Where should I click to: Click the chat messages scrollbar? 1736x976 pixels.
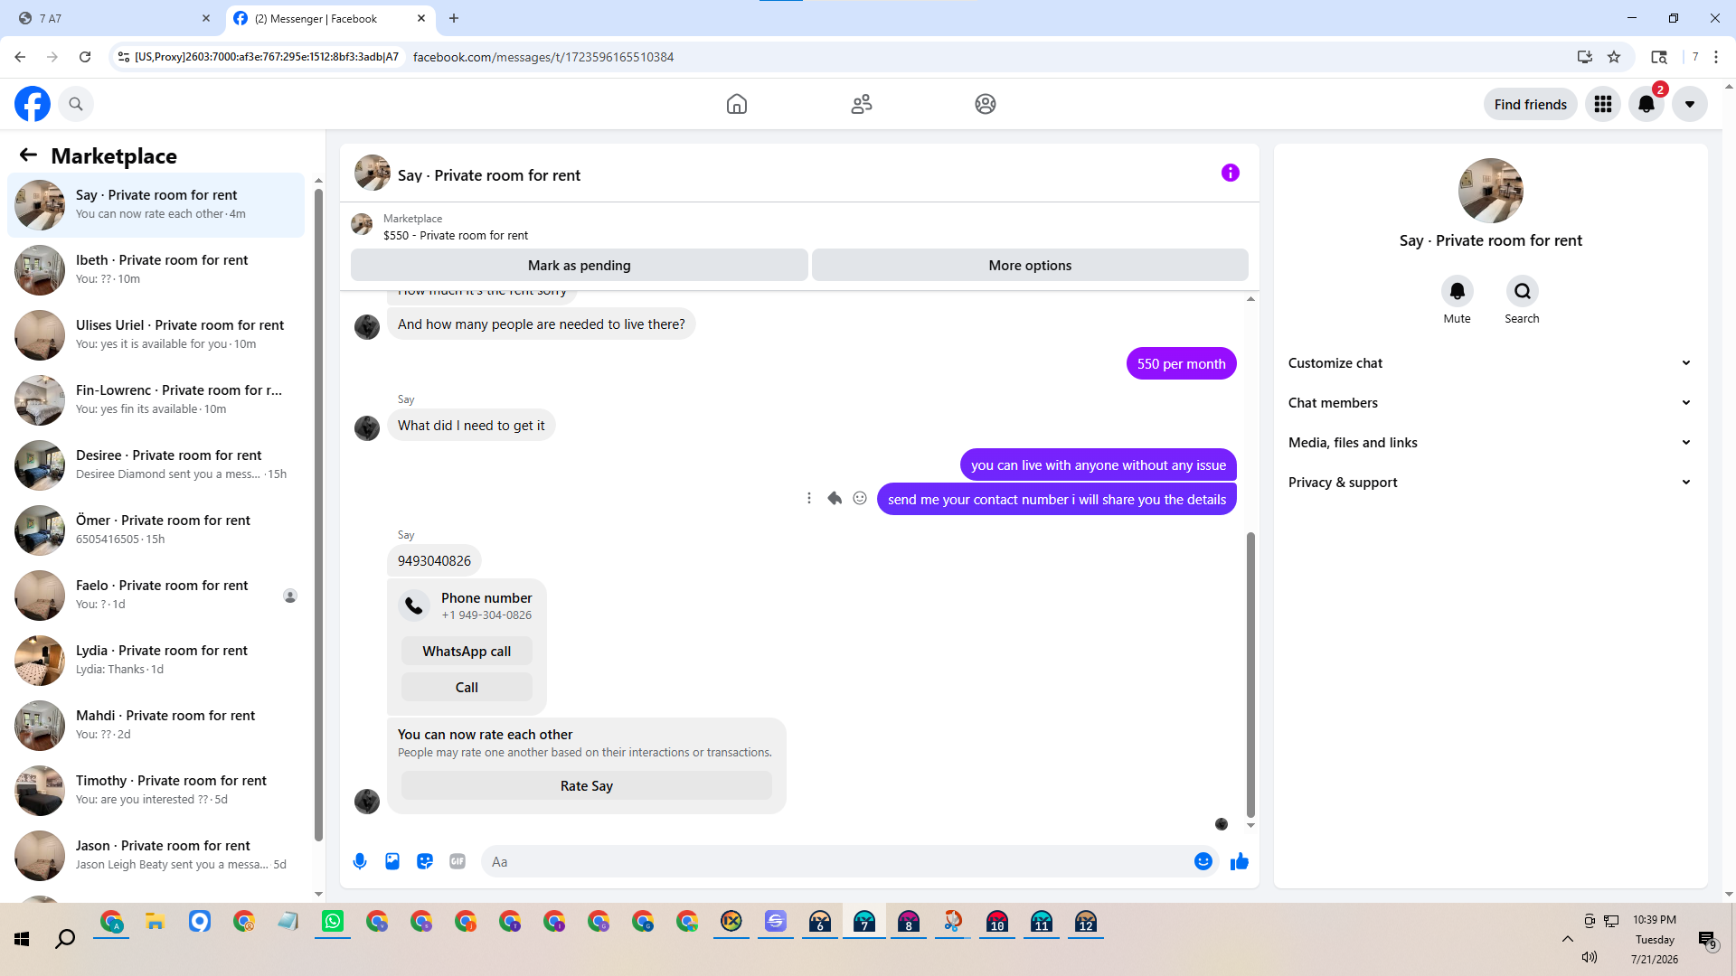pyautogui.click(x=1250, y=675)
